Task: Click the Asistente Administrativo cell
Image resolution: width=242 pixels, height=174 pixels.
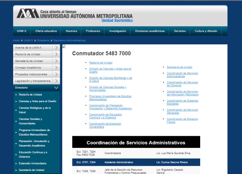Action: point(119,162)
